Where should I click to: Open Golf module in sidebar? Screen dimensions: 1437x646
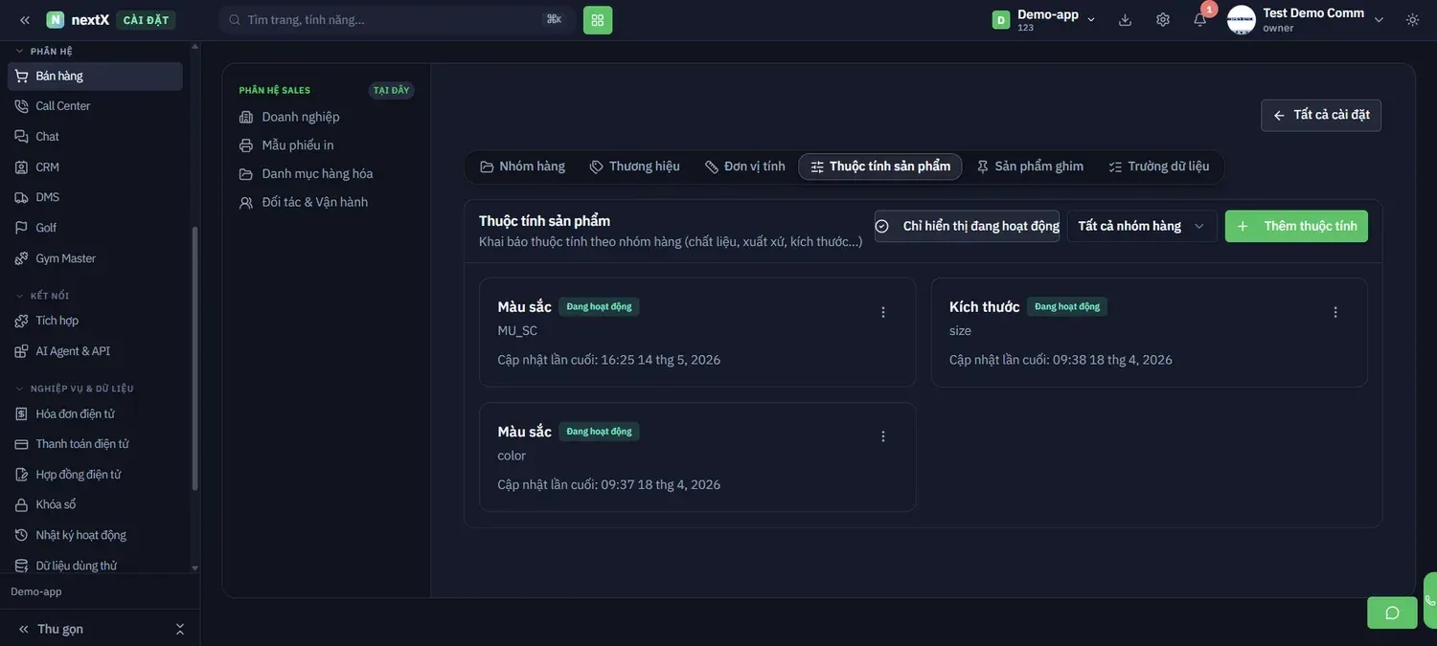coord(95,228)
